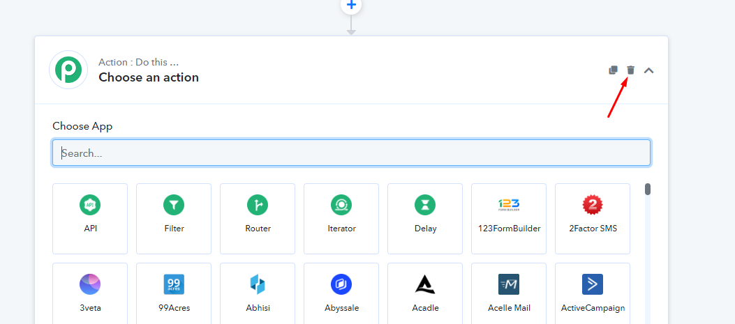Click the '99Acres' label text
This screenshot has width=735, height=324.
coord(175,308)
